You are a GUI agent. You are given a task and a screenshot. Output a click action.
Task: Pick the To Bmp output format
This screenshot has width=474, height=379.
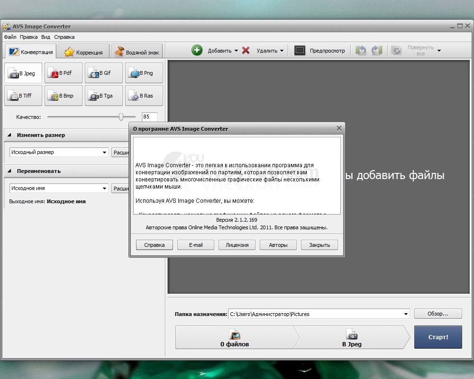(64, 96)
